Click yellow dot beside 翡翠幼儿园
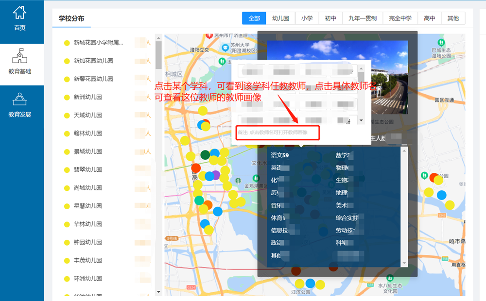Viewport: 486px width, 301px height. pyautogui.click(x=67, y=170)
